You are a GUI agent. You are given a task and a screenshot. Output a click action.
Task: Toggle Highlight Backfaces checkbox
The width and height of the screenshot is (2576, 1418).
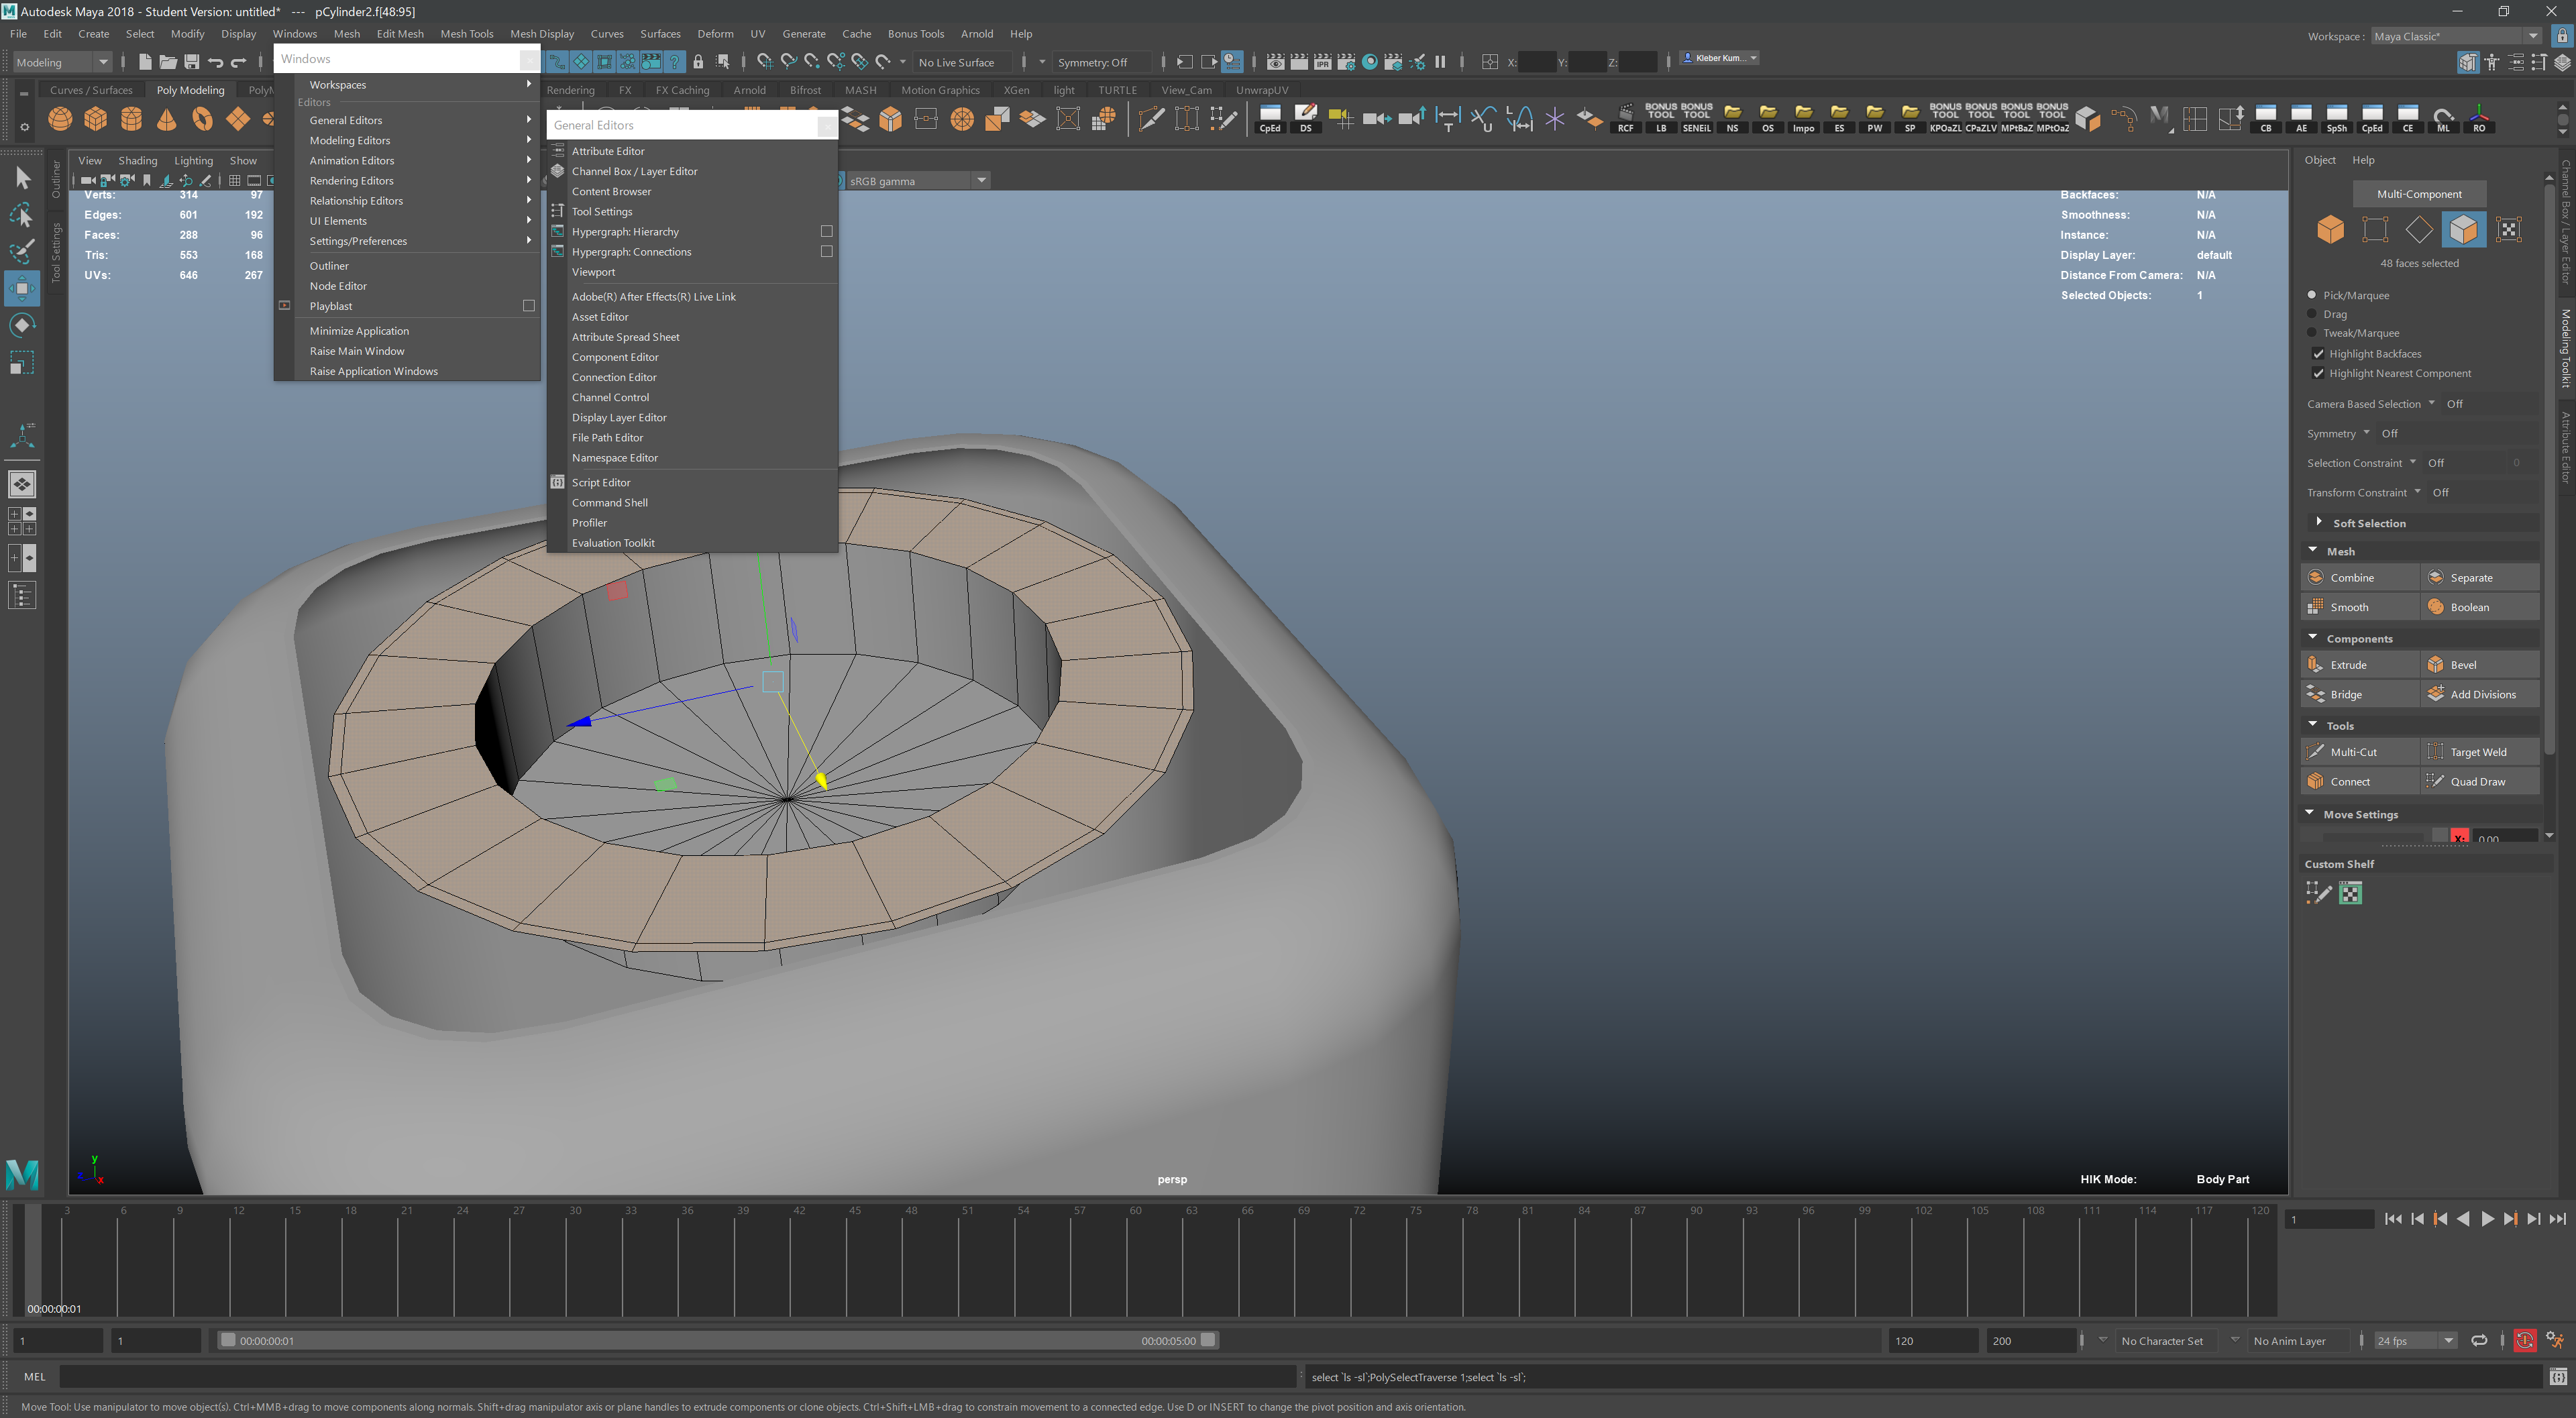click(x=2318, y=354)
